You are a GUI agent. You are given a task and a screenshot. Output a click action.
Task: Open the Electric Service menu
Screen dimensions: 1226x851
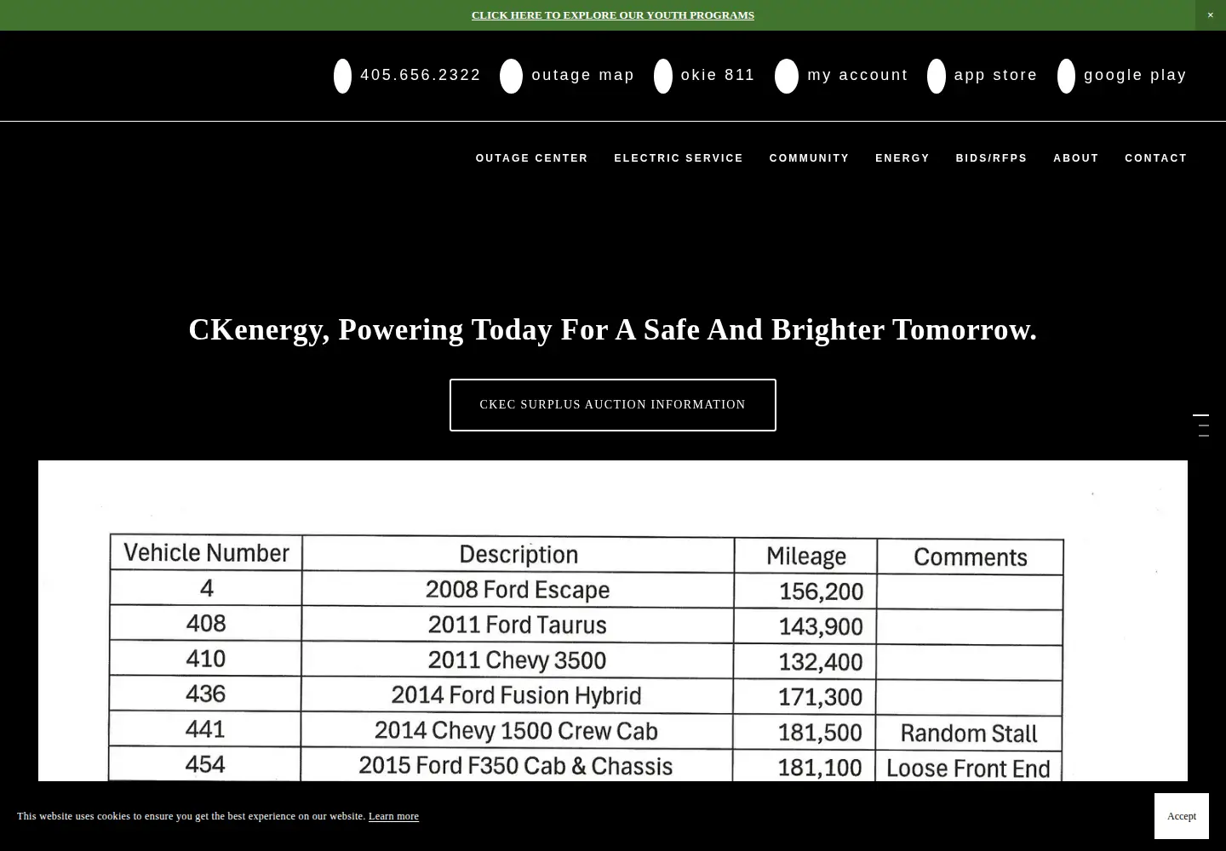pyautogui.click(x=679, y=158)
